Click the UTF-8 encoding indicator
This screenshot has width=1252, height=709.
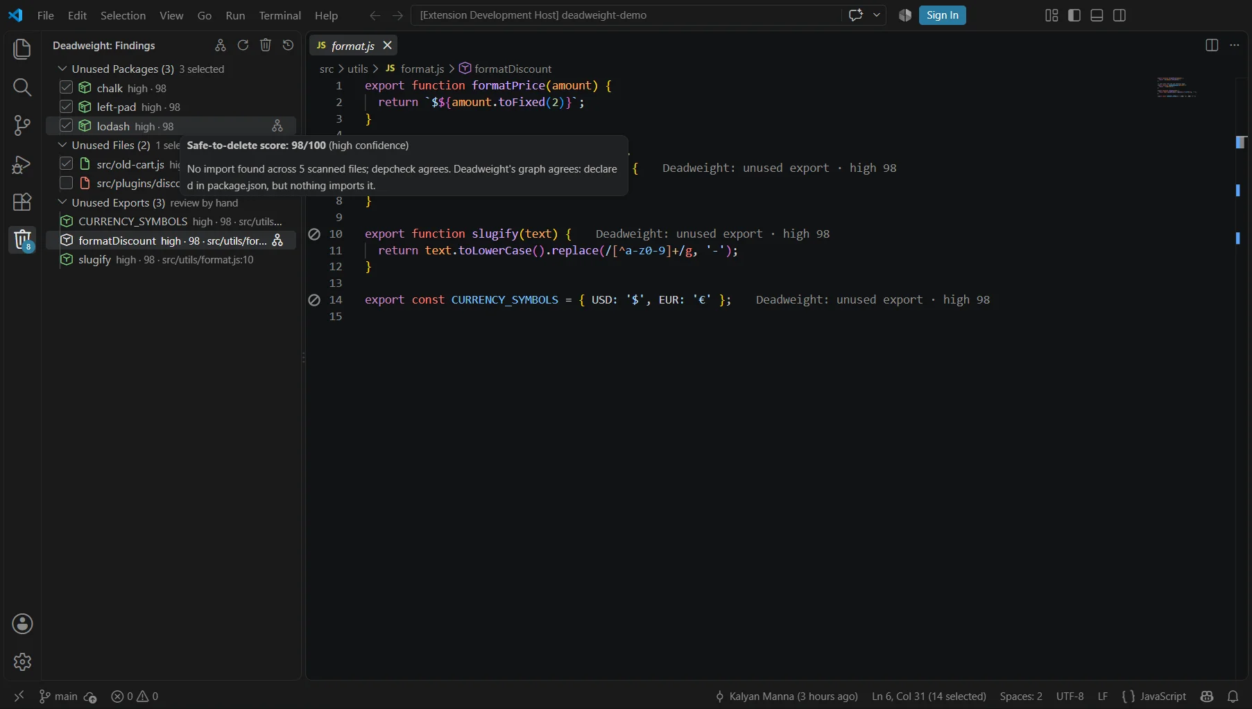click(x=1070, y=697)
